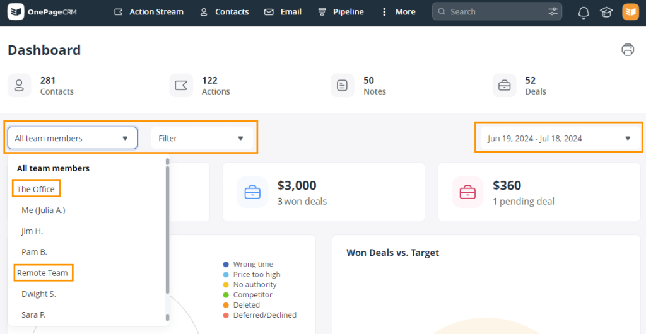This screenshot has width=646, height=334.
Task: Open the date range dropdown
Action: click(x=560, y=138)
